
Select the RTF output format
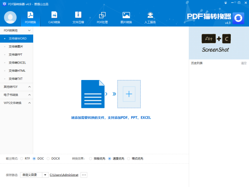[22, 158]
